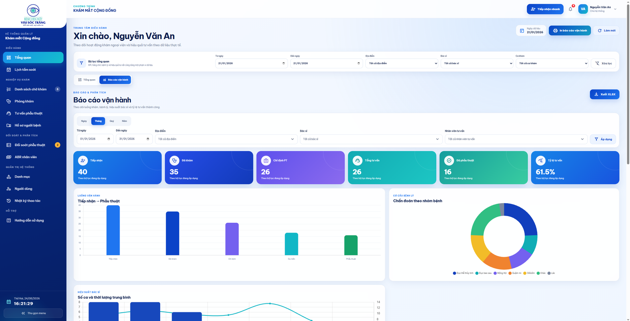
Task: Open Phòng khám stethoscope icon in sidebar
Action: pyautogui.click(x=9, y=101)
